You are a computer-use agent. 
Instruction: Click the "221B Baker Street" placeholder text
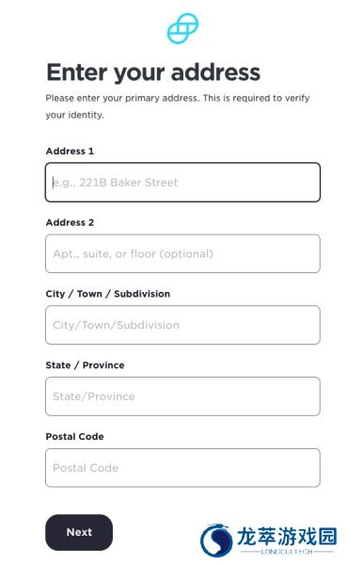tap(129, 183)
